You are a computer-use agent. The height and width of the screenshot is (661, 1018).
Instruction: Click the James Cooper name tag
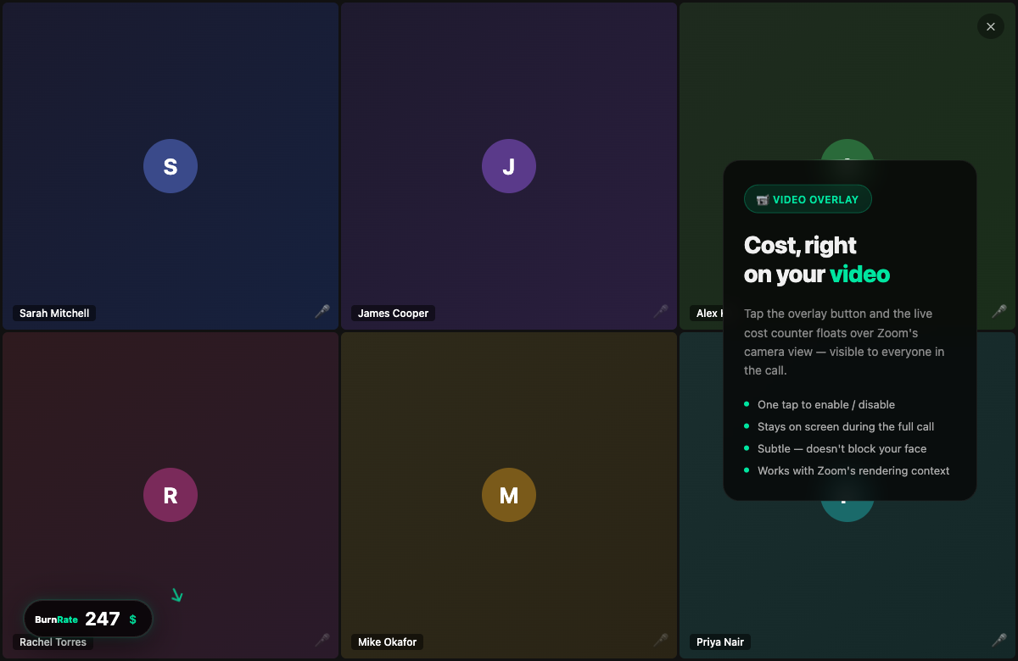(393, 314)
